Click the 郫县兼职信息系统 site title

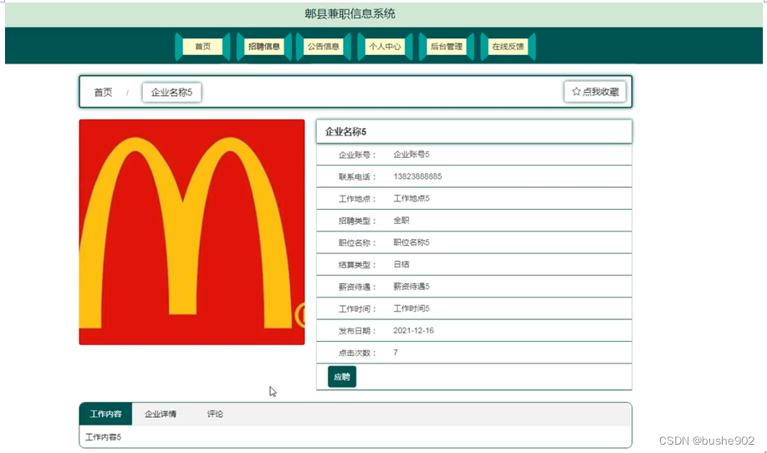click(x=350, y=13)
